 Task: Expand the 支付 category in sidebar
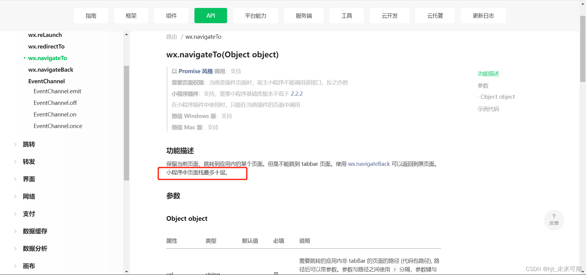[x=29, y=213]
